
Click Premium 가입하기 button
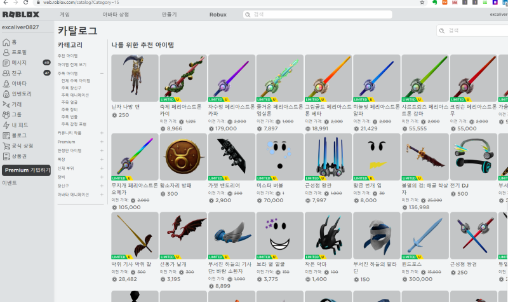(27, 170)
